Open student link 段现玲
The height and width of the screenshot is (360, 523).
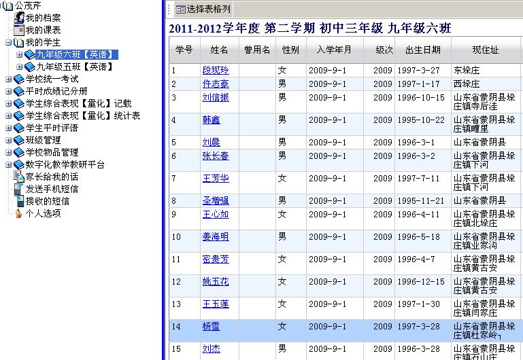pyautogui.click(x=216, y=70)
